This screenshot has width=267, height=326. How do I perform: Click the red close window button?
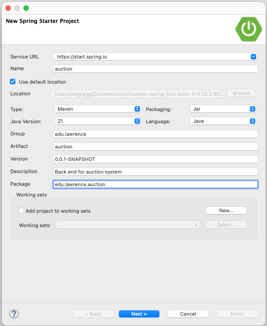coord(8,8)
